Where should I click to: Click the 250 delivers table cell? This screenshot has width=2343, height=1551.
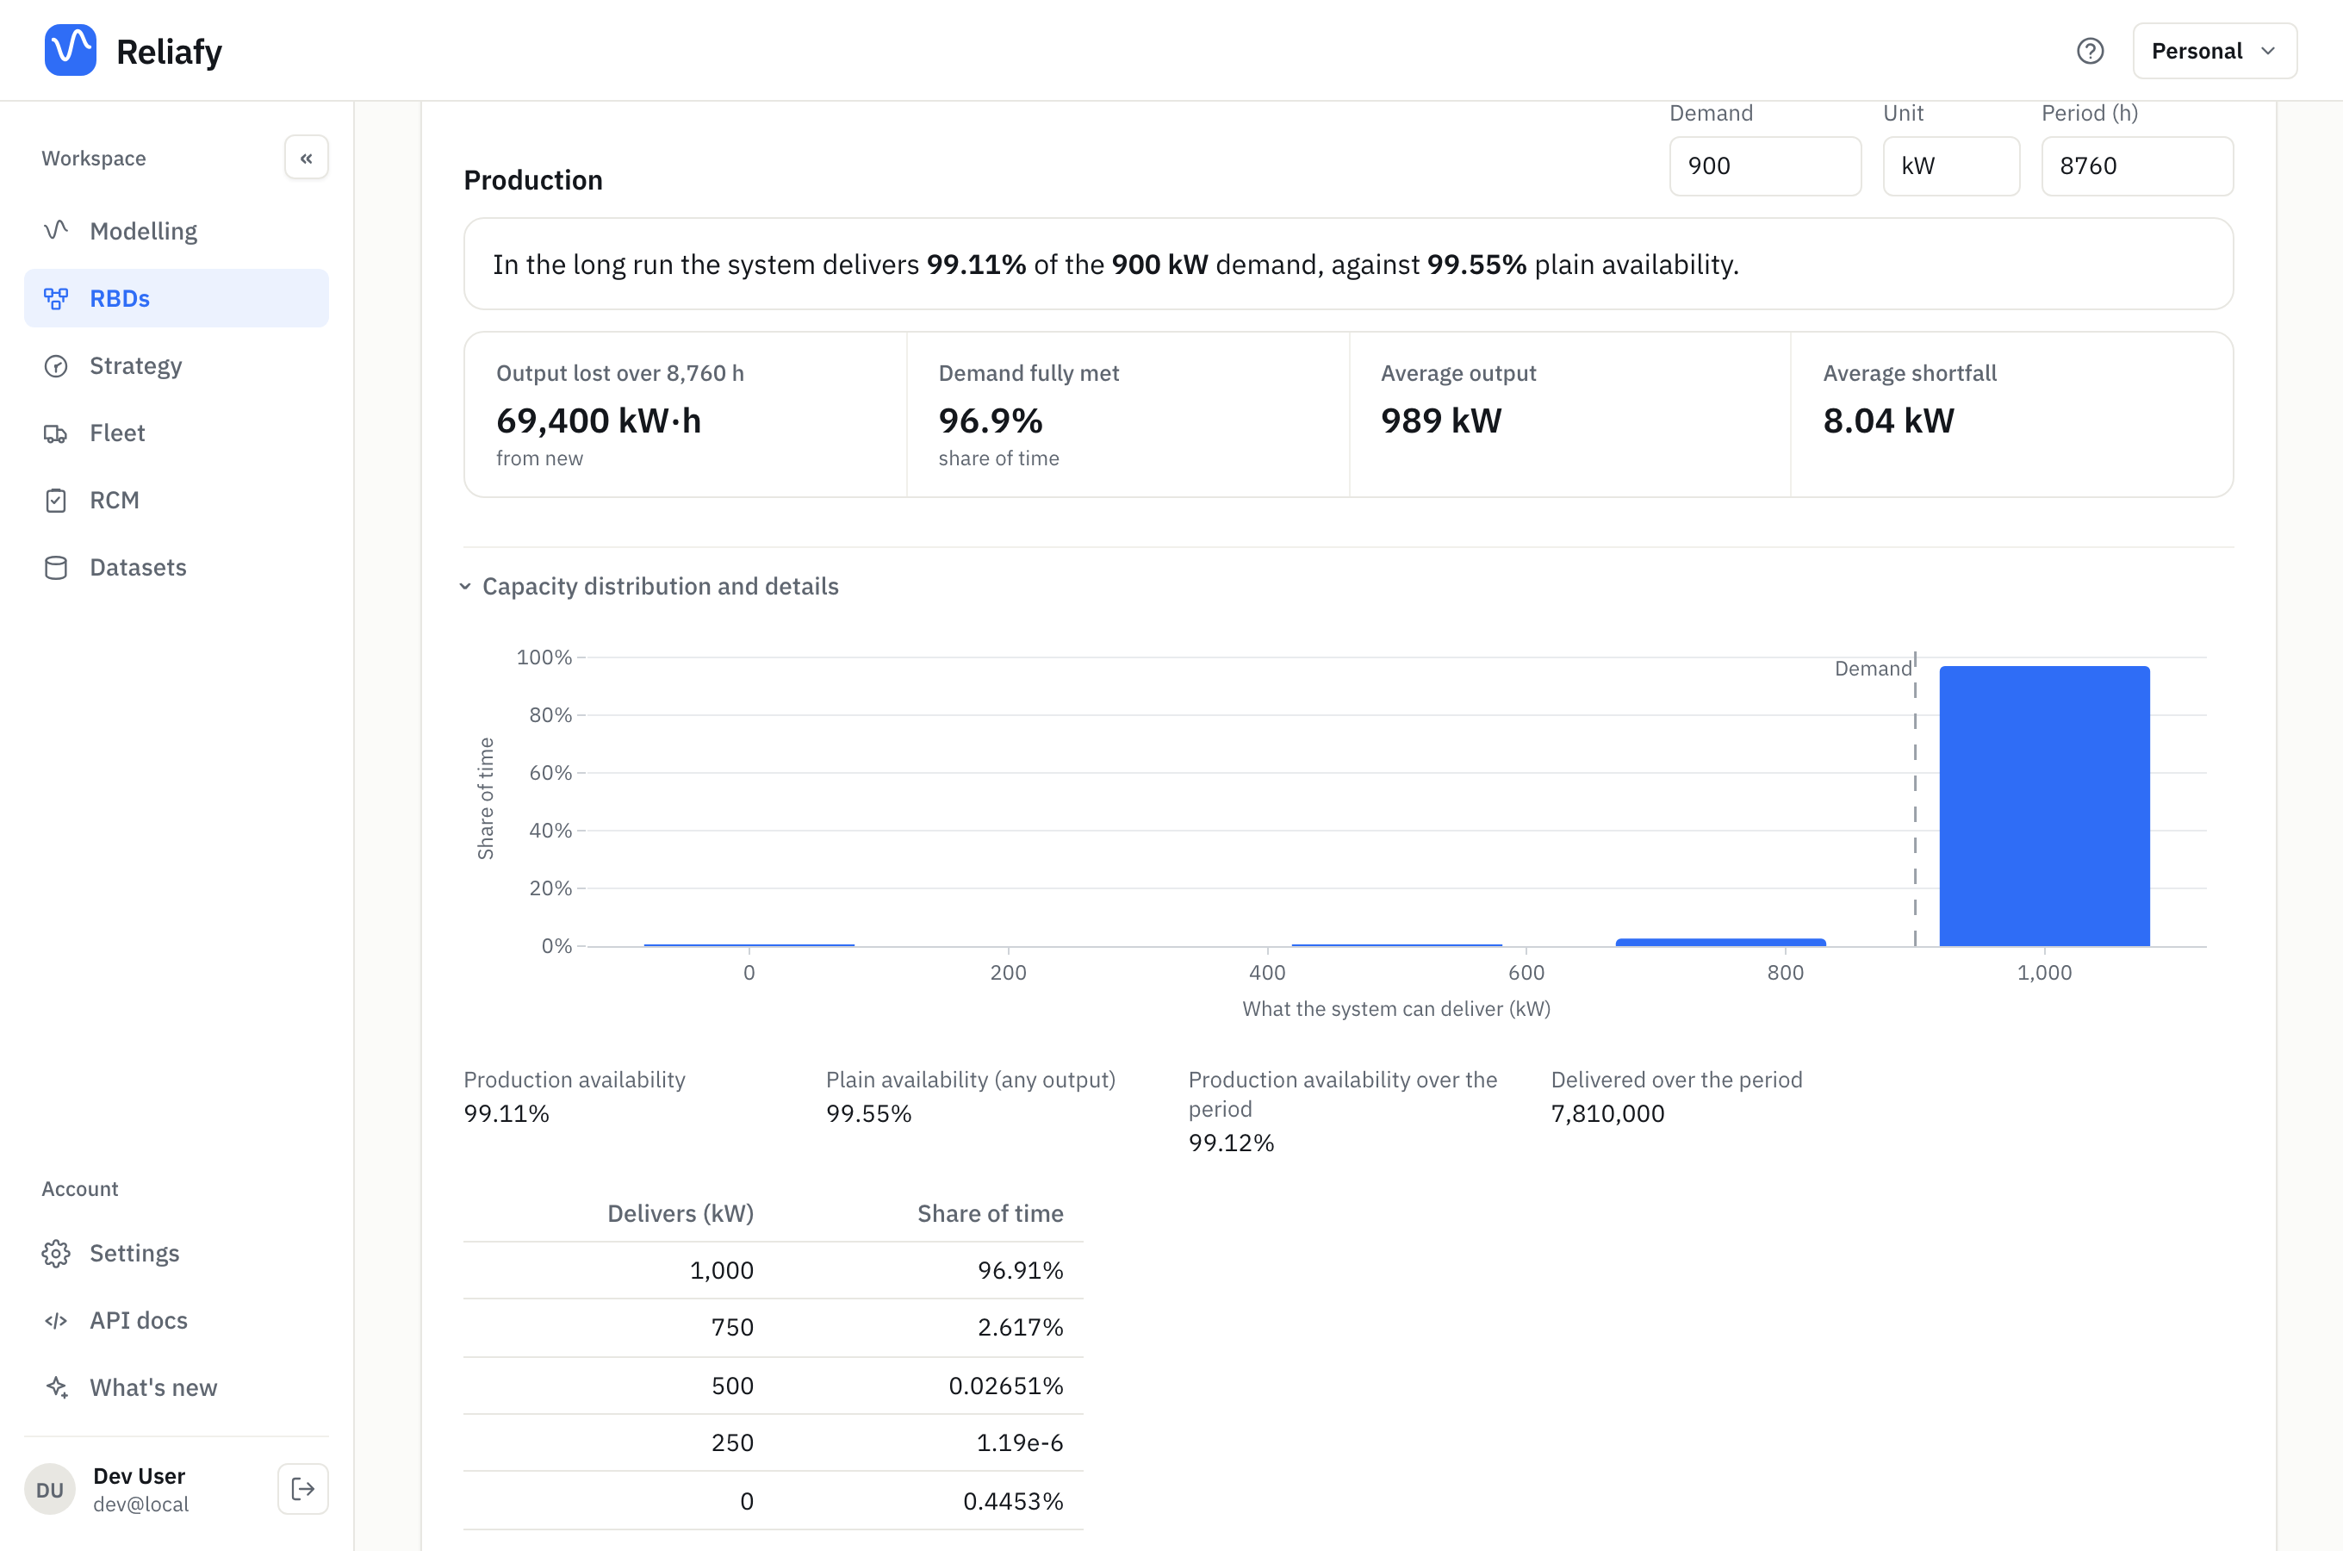click(732, 1443)
